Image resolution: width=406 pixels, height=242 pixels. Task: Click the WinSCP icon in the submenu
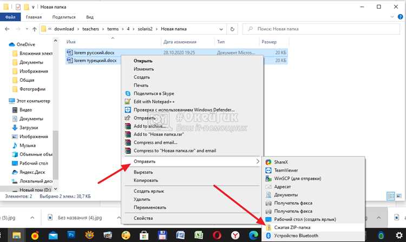(x=269, y=178)
